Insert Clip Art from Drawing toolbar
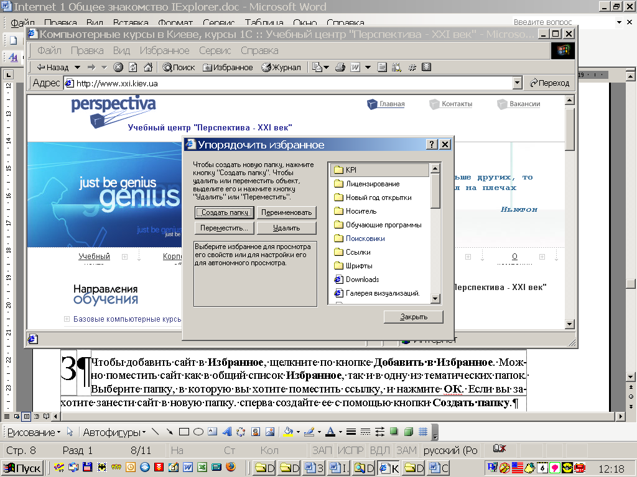Screen dimensions: 637x477 pyautogui.click(x=256, y=432)
